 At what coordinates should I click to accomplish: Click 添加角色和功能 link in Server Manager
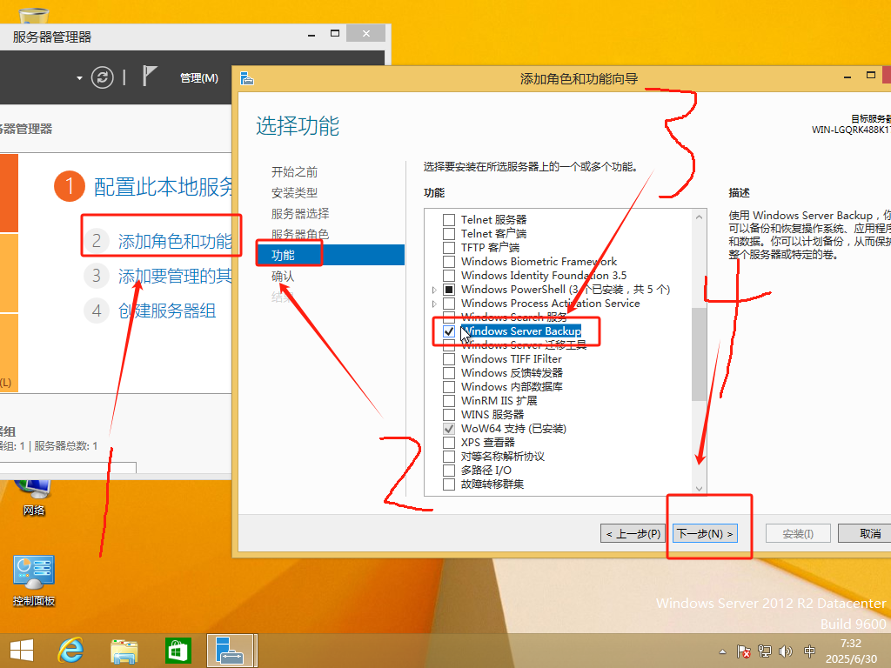click(x=175, y=241)
